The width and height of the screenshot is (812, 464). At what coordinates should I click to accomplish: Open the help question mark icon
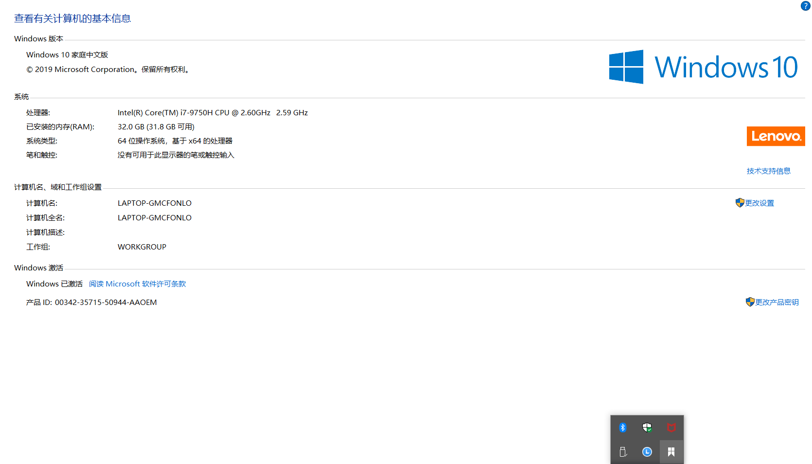(x=805, y=6)
